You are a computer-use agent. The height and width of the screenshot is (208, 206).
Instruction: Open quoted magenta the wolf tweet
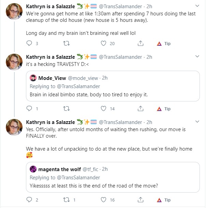(113, 177)
